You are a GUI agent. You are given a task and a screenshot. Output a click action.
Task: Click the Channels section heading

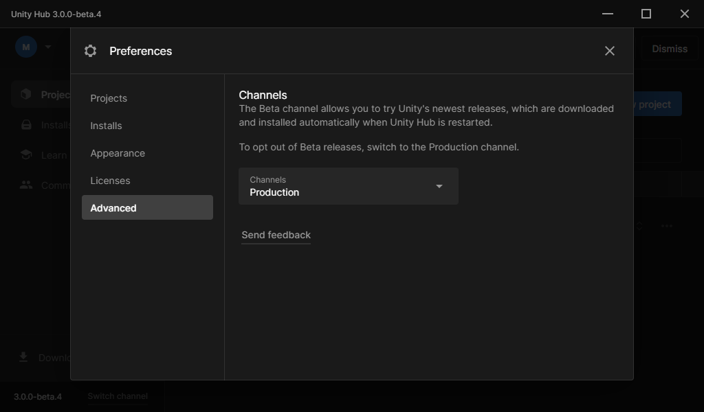pyautogui.click(x=263, y=95)
